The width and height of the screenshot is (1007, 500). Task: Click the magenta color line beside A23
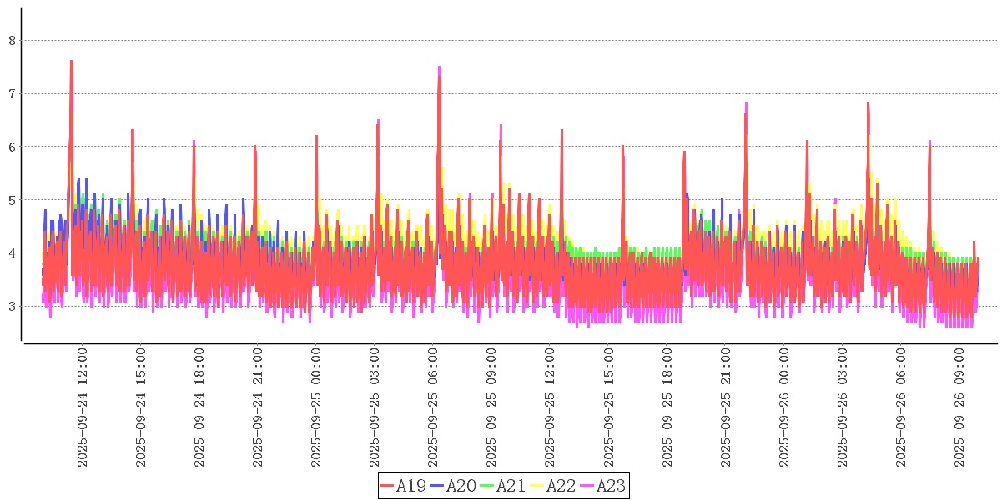(x=587, y=486)
